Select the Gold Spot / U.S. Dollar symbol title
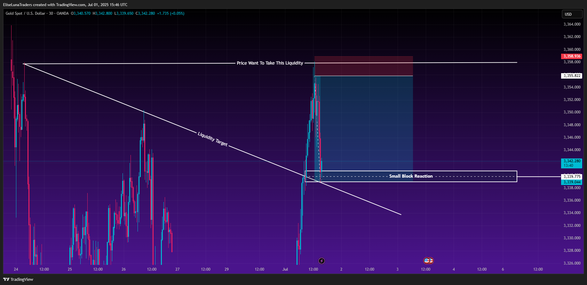The image size is (587, 285). (26, 13)
